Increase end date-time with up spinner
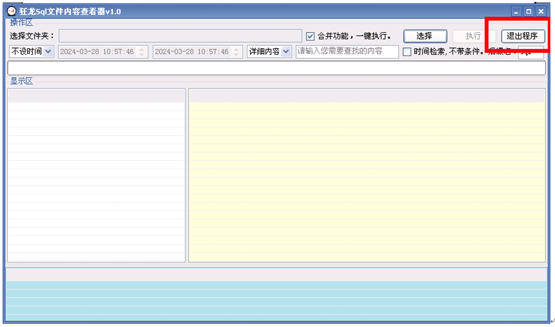555x327 pixels. click(236, 49)
